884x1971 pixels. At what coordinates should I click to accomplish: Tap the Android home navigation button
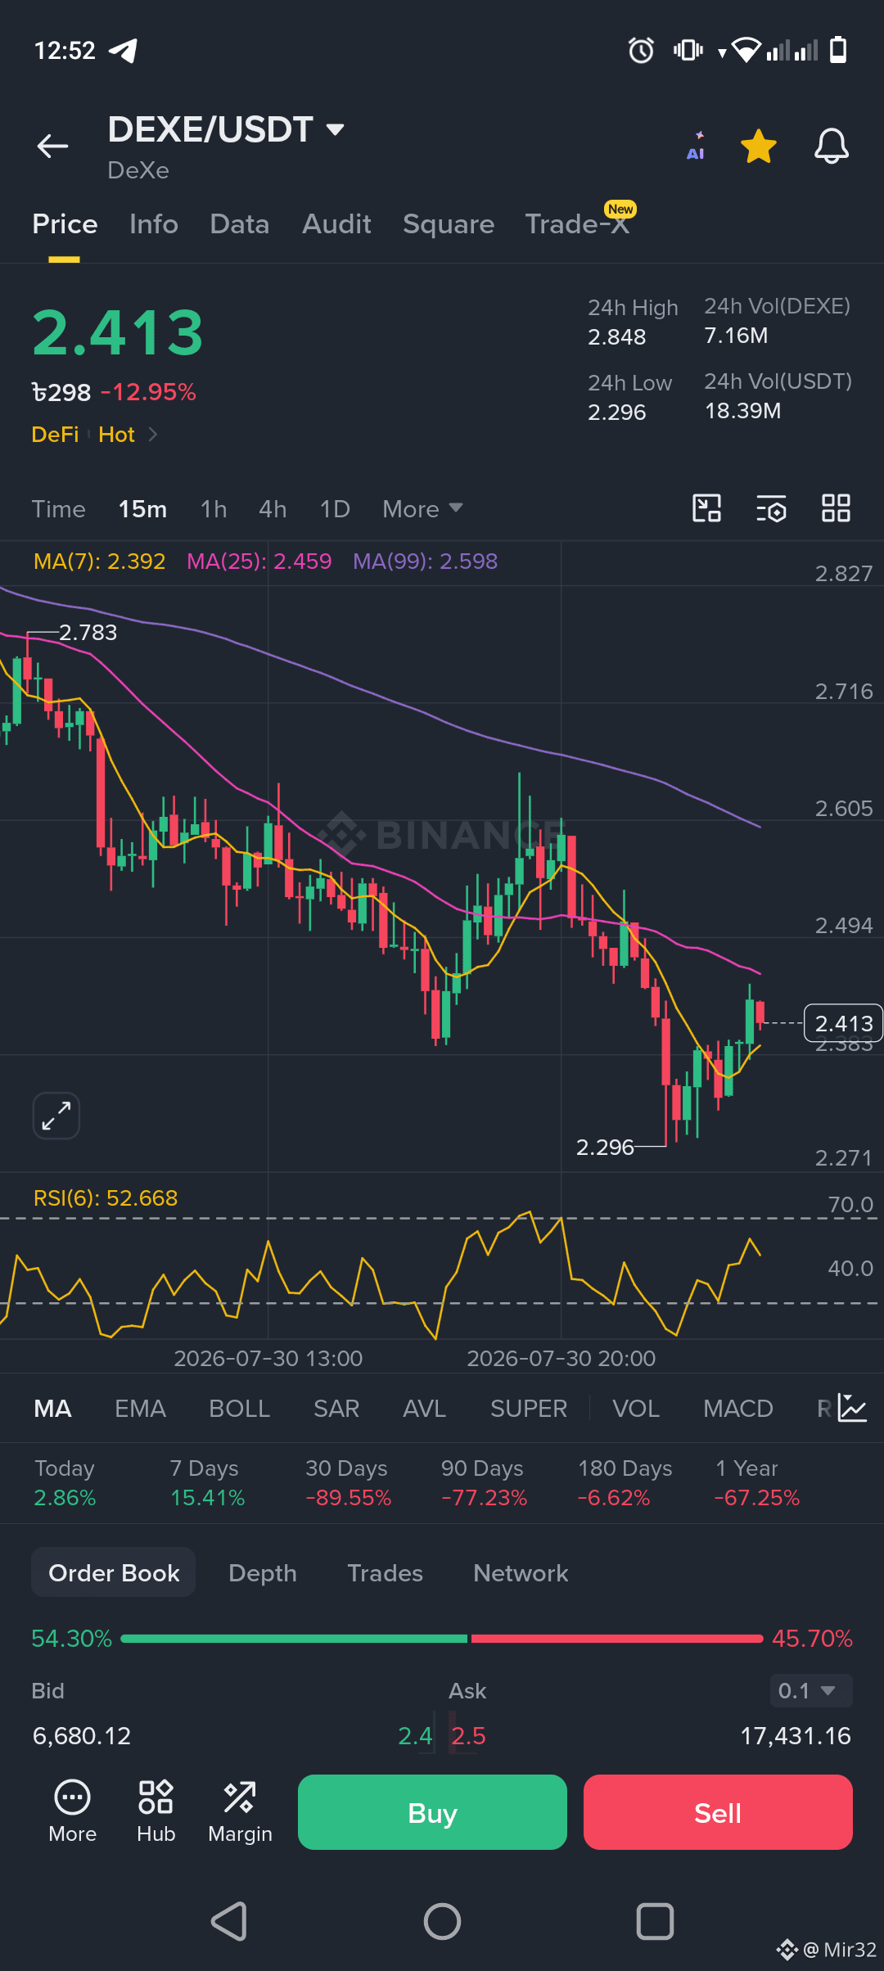pyautogui.click(x=442, y=1921)
